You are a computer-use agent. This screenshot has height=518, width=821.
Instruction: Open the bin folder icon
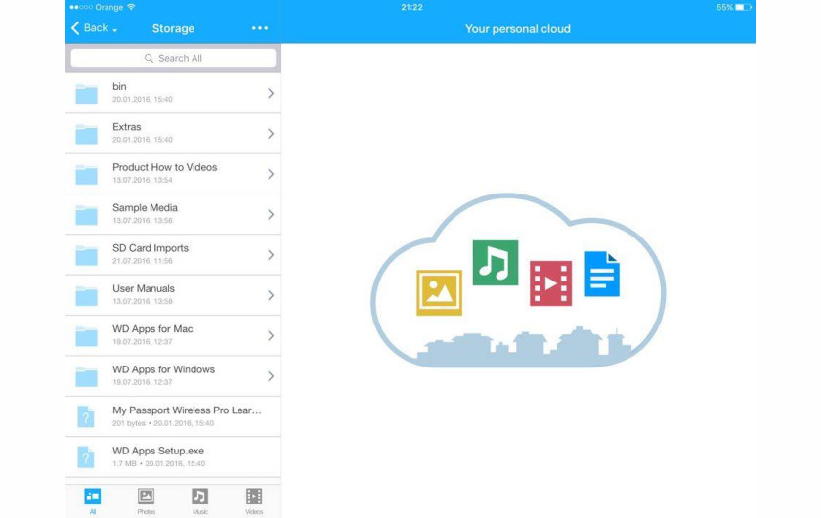pos(86,94)
